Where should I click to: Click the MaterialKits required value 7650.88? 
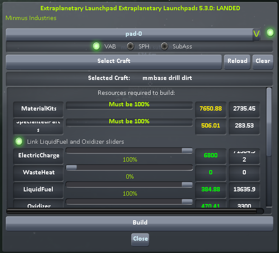point(211,109)
